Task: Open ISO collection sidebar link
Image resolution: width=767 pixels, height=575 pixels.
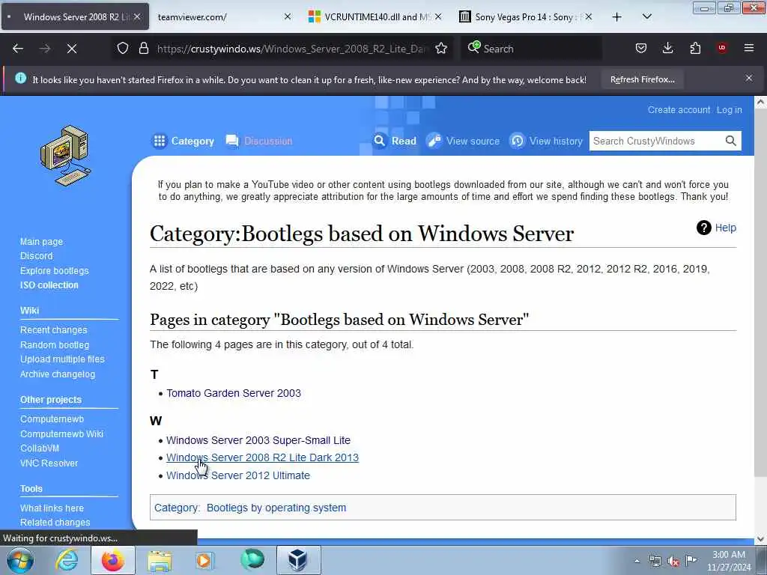Action: (49, 285)
